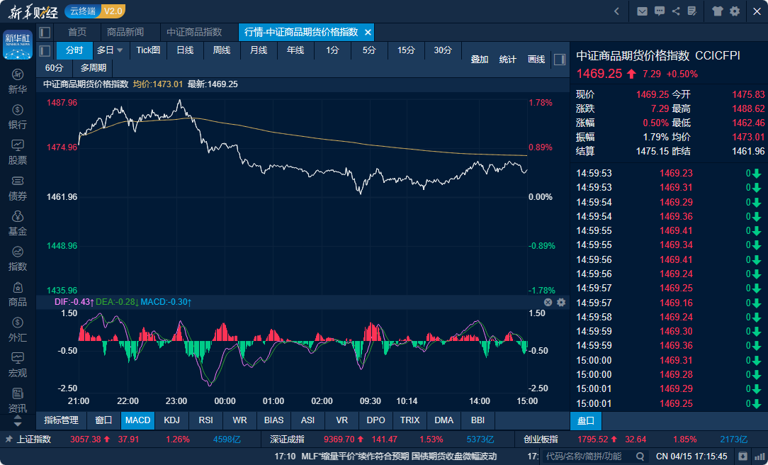Click the signal strength bars icon

[x=759, y=456]
